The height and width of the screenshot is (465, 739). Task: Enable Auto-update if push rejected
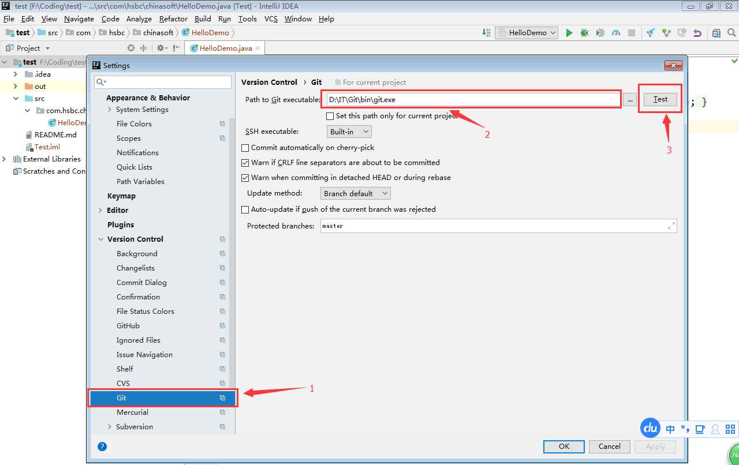(245, 209)
